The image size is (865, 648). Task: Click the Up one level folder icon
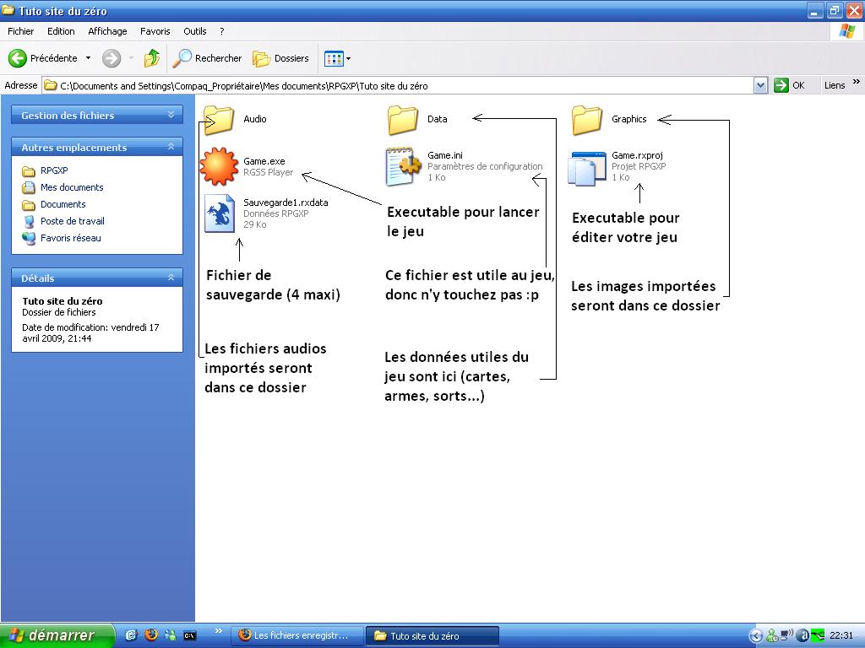tap(152, 58)
